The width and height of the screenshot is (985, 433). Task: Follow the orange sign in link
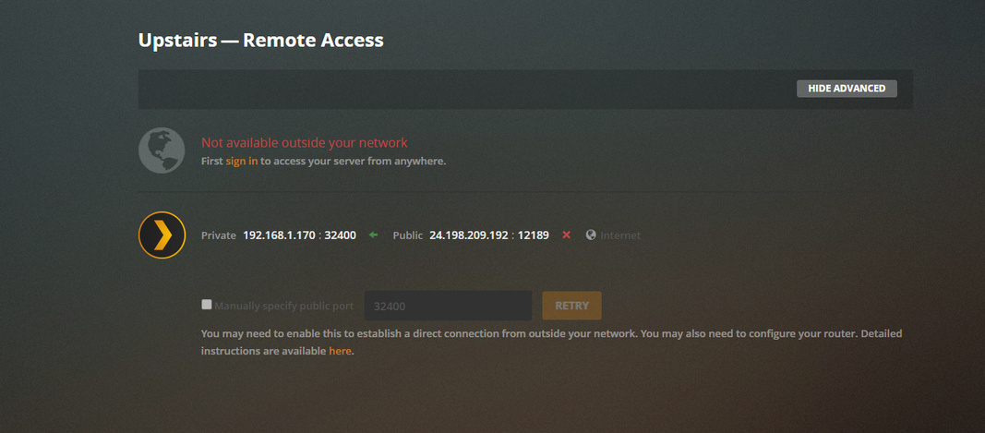click(x=242, y=161)
